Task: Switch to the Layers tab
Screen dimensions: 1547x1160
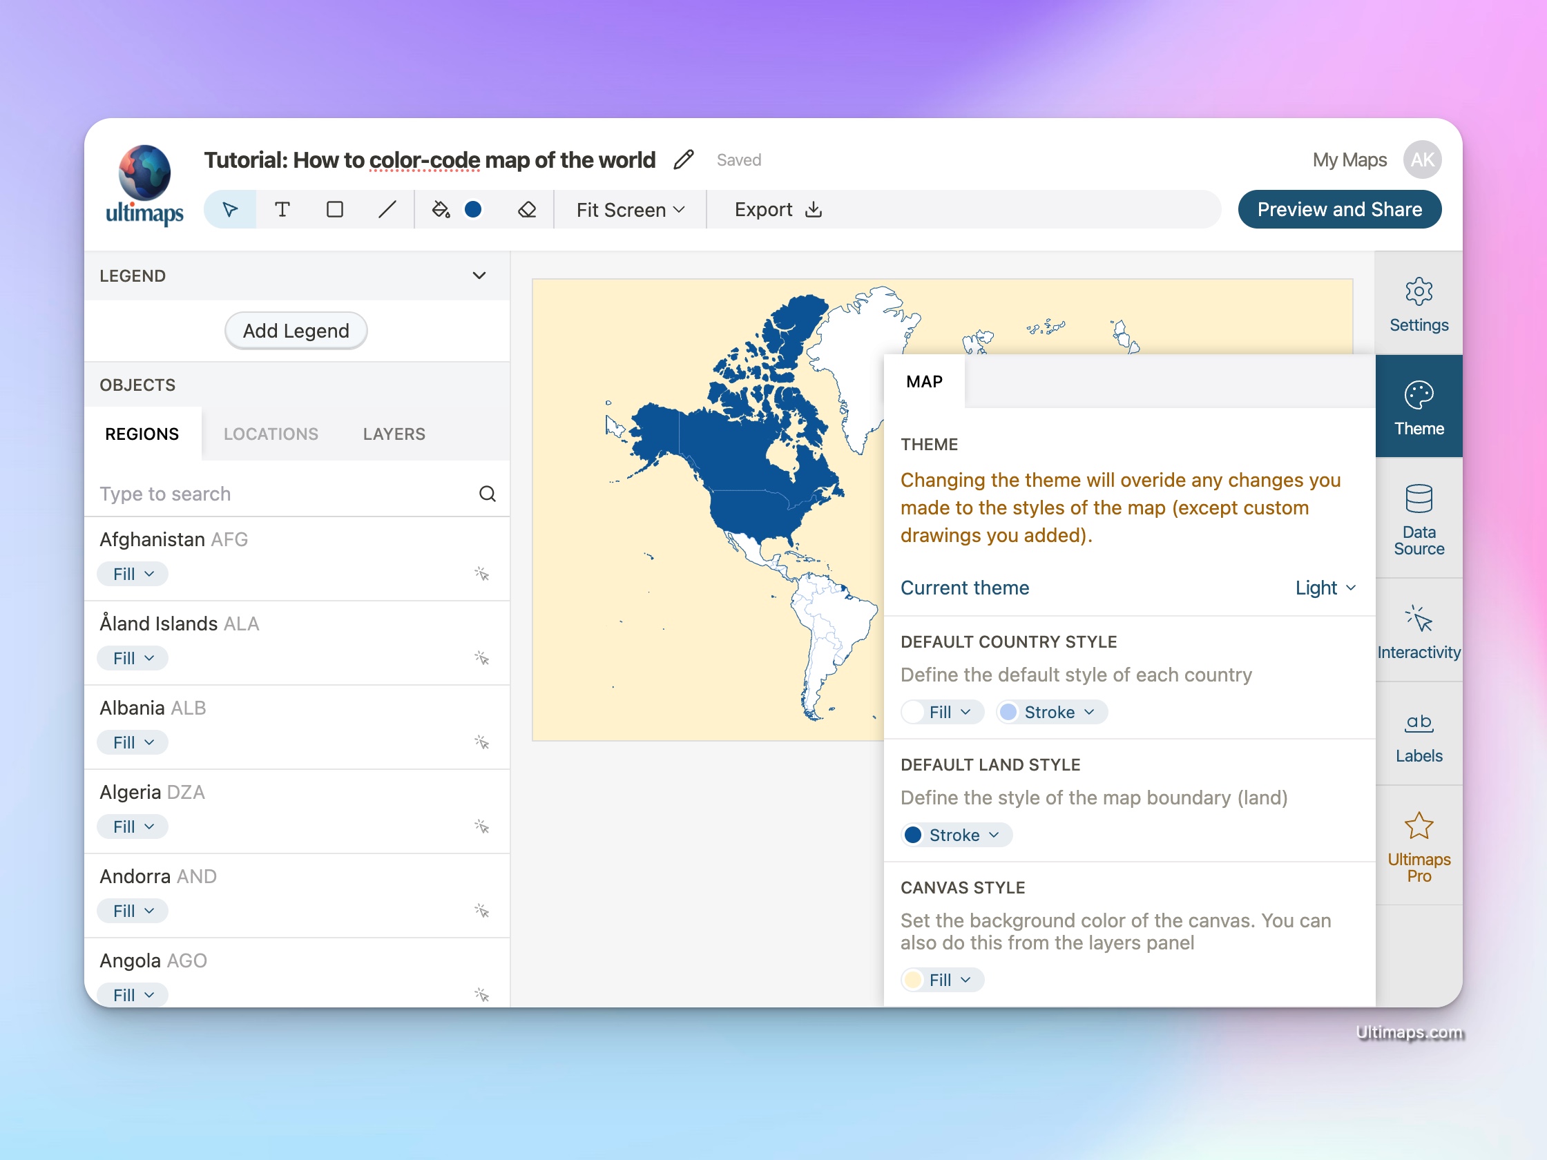Action: tap(394, 434)
